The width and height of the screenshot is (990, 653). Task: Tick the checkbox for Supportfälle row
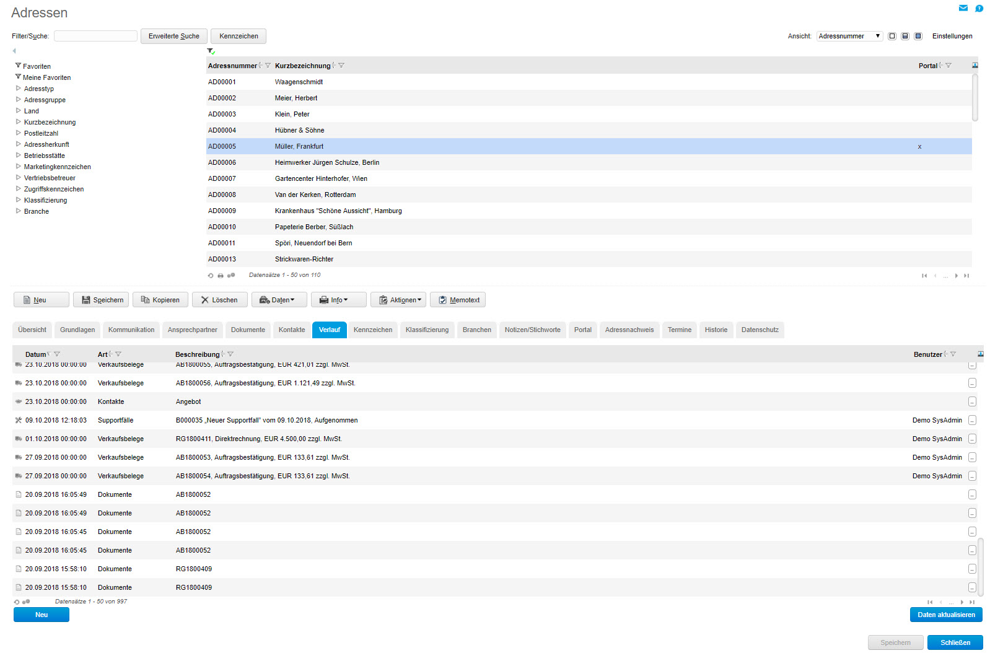click(972, 421)
